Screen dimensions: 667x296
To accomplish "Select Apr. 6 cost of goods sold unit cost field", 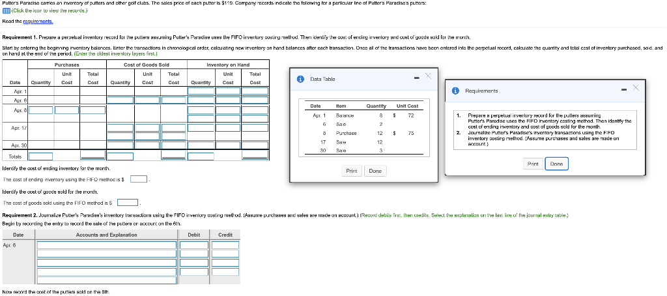I will (x=147, y=100).
